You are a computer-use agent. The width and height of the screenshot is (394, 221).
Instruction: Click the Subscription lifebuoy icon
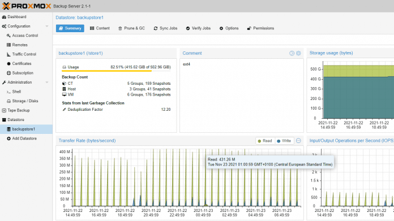[8, 73]
